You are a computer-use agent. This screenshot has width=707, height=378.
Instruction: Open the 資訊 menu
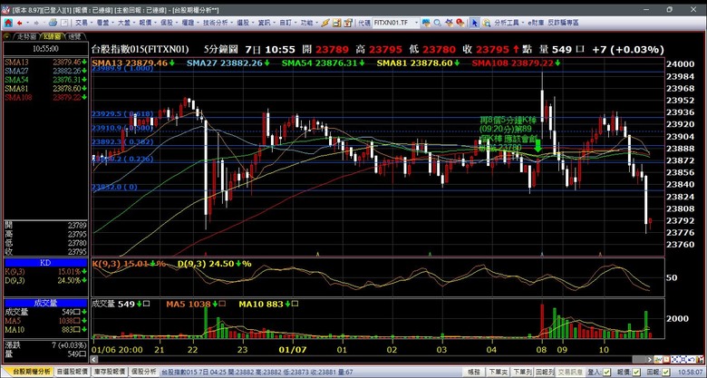[266, 23]
